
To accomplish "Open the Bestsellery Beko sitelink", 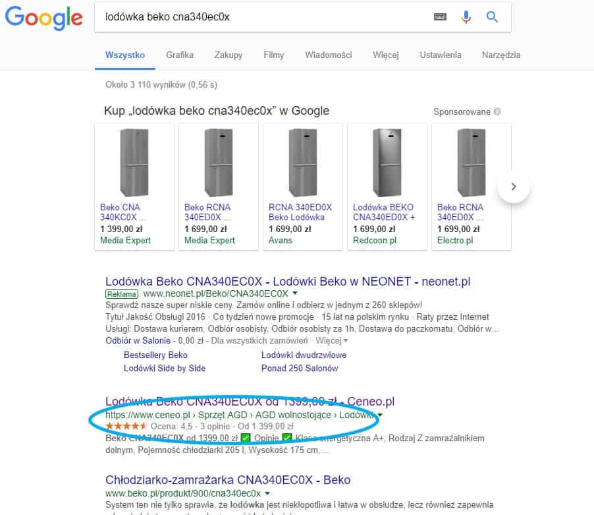I will pos(155,355).
